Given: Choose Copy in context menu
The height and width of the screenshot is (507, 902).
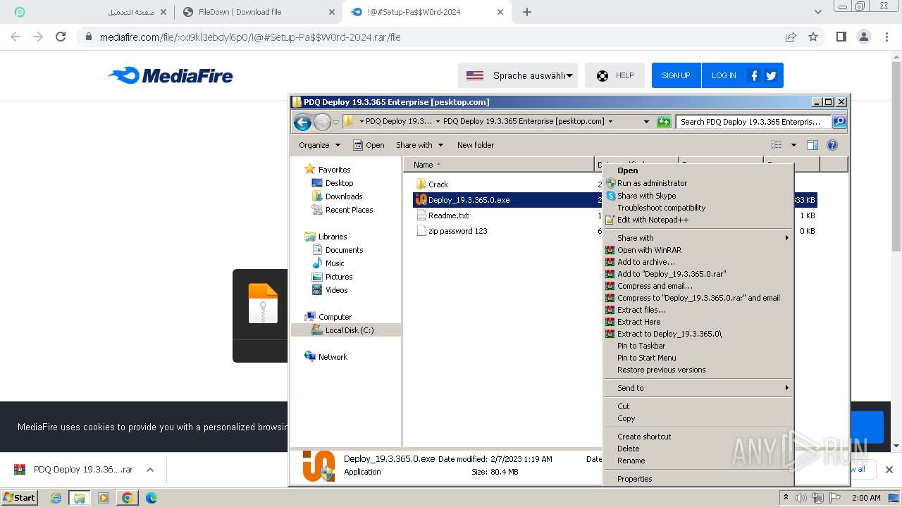Looking at the screenshot, I should click(x=698, y=418).
